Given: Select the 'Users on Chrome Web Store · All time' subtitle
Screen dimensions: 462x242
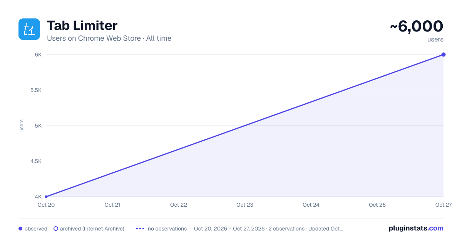Looking at the screenshot, I should click(x=109, y=38).
